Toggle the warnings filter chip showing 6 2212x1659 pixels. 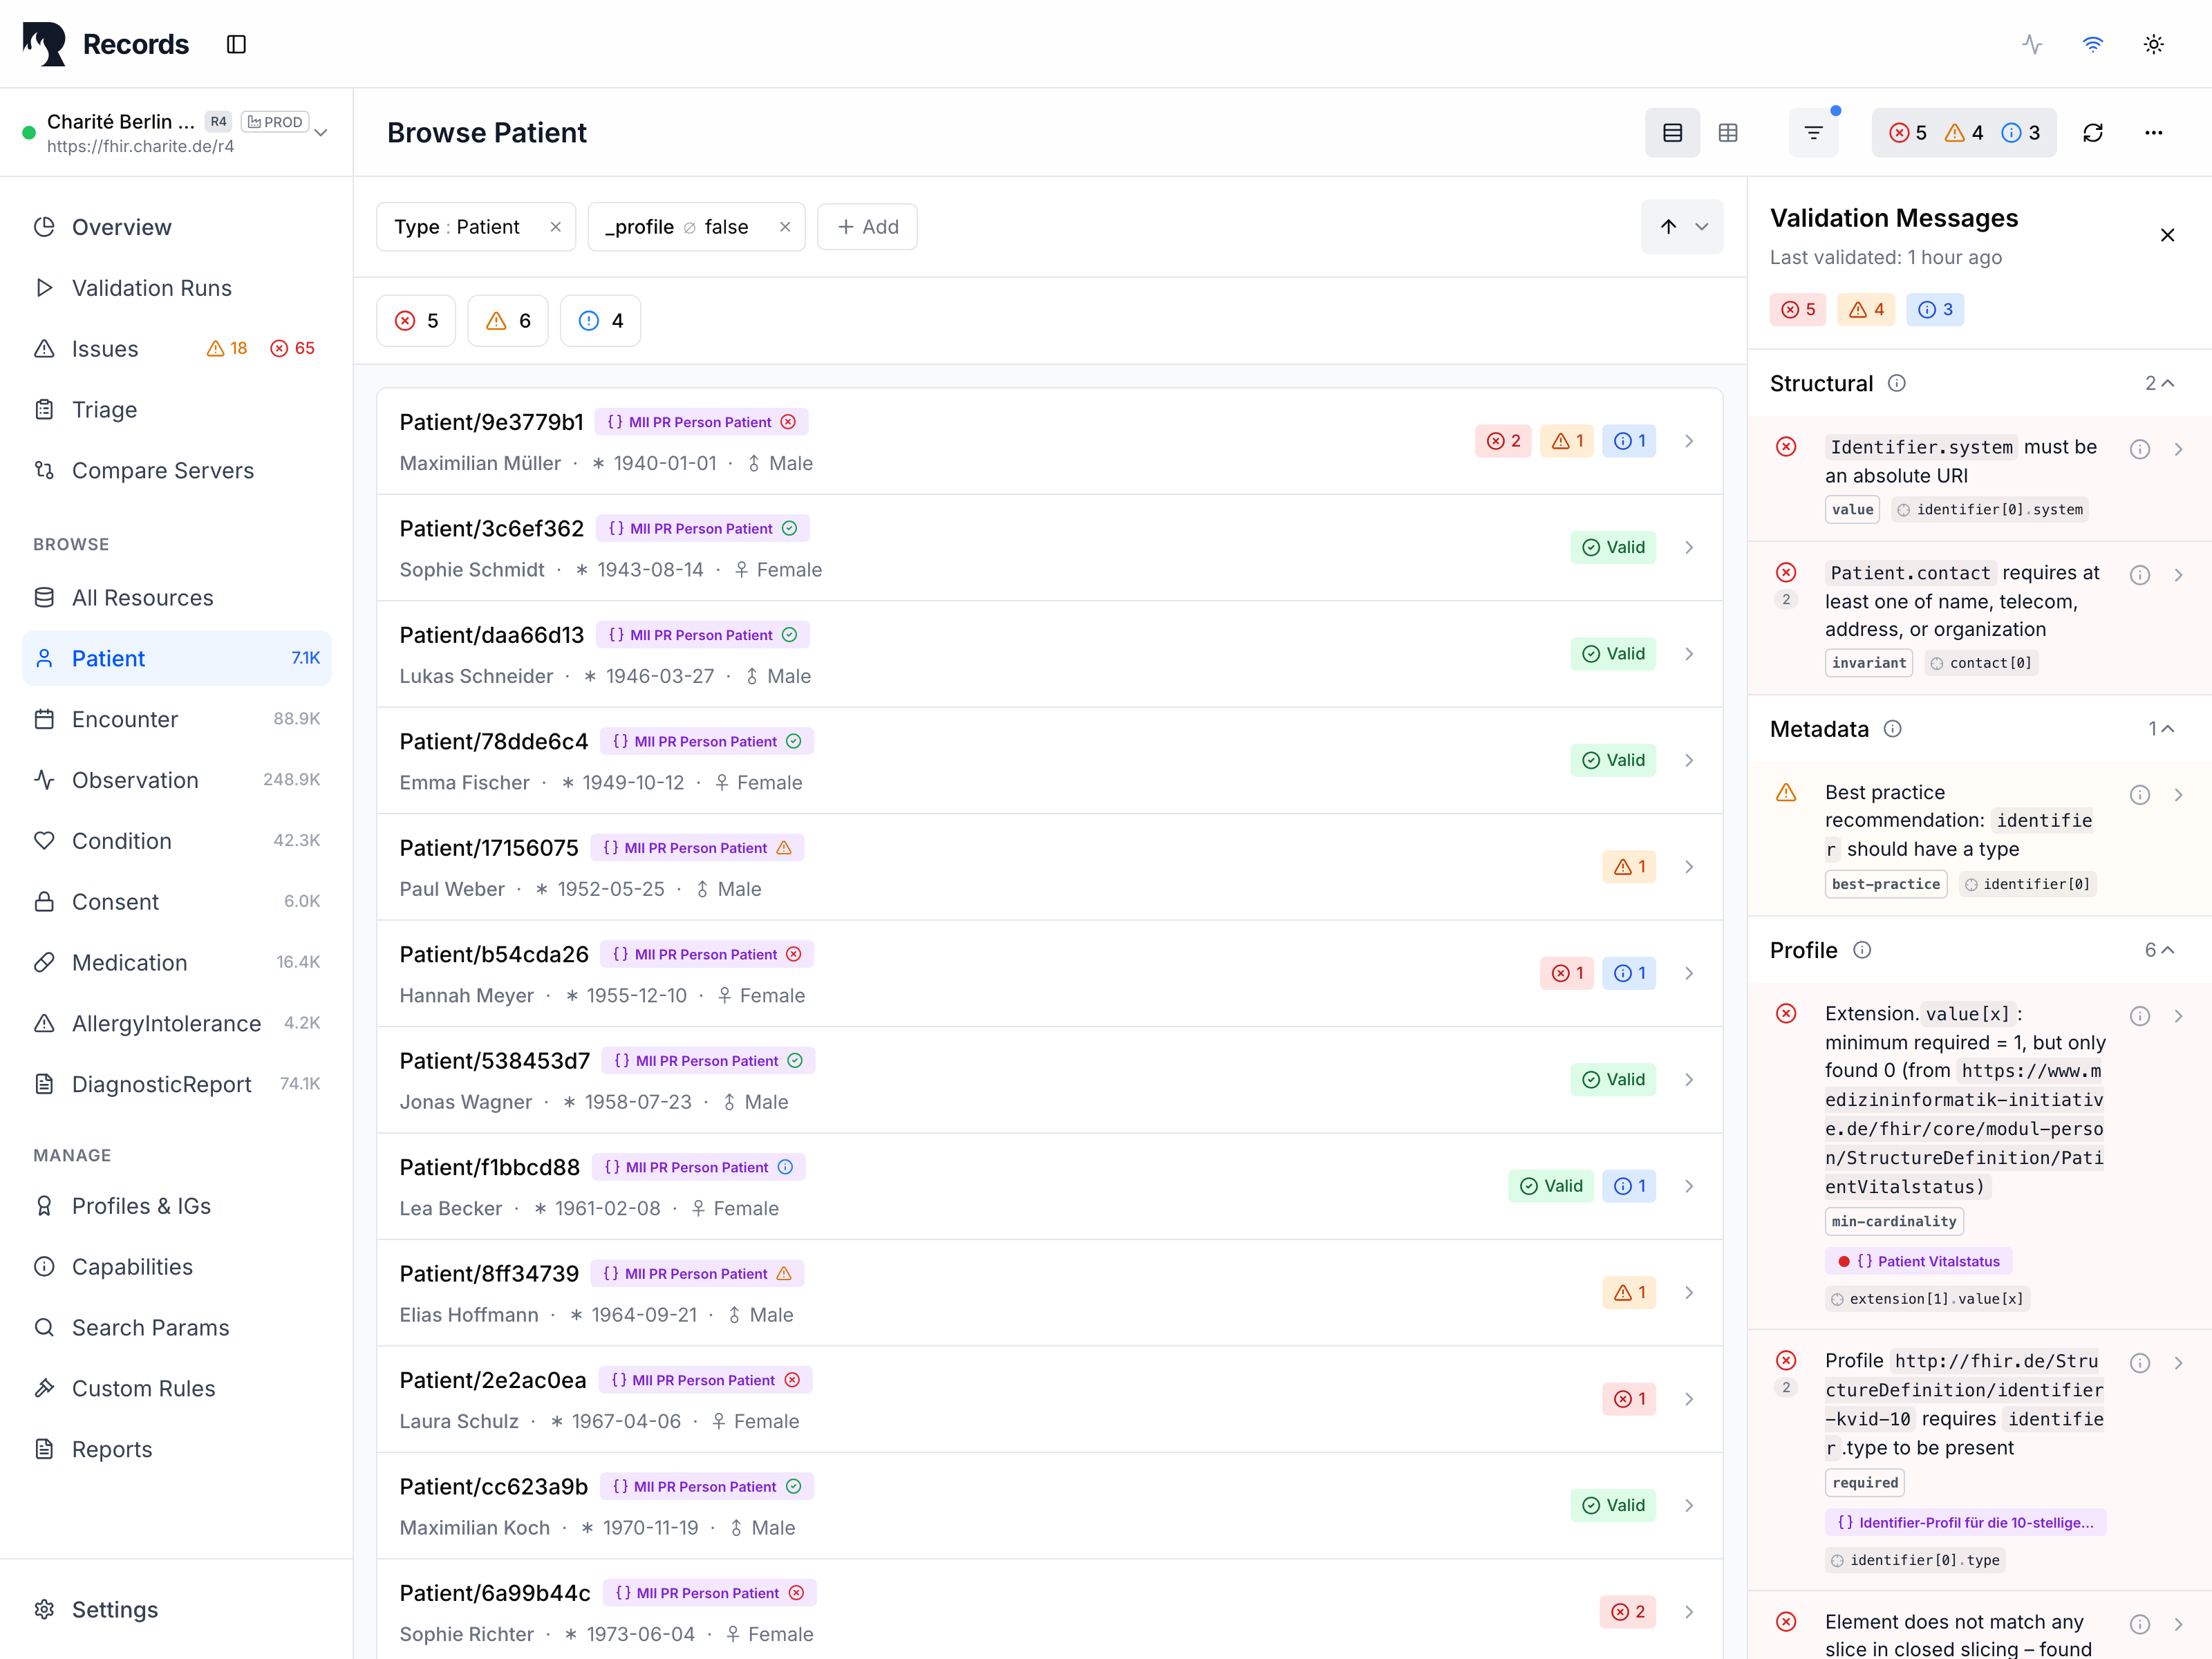tap(508, 321)
